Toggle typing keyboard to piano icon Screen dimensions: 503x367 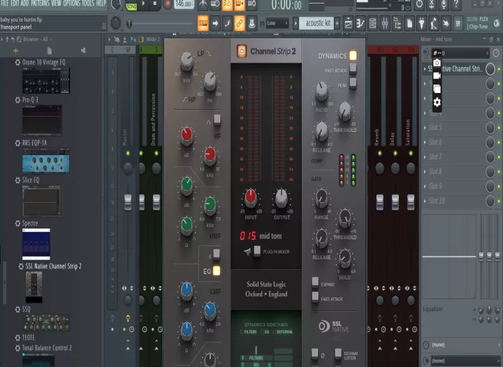203,23
